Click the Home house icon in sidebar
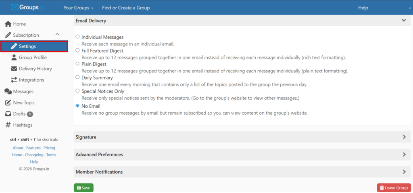 pos(8,24)
